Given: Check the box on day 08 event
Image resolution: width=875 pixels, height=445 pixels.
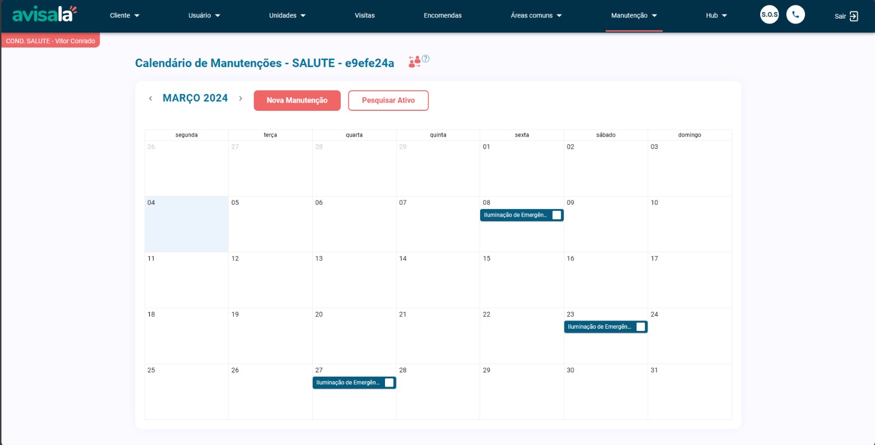Looking at the screenshot, I should (x=557, y=215).
